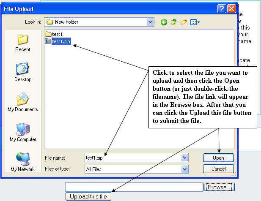The image size is (261, 201).
Task: Expand the Look in folder dropdown
Action: click(151, 22)
